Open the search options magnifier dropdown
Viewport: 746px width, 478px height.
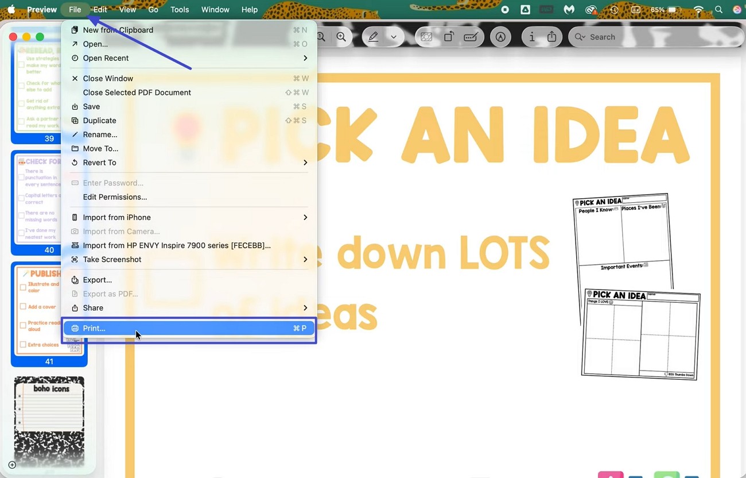tap(580, 37)
